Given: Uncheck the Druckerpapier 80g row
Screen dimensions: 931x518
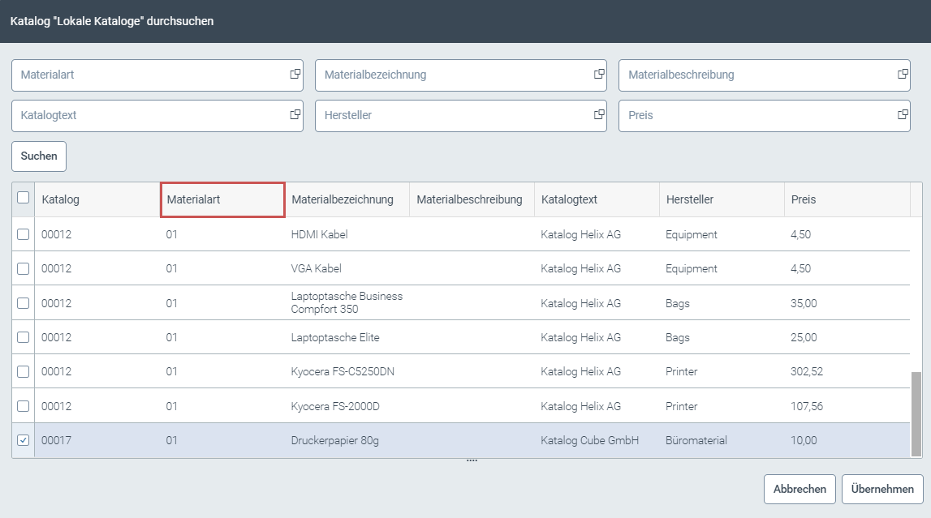Looking at the screenshot, I should (x=24, y=440).
